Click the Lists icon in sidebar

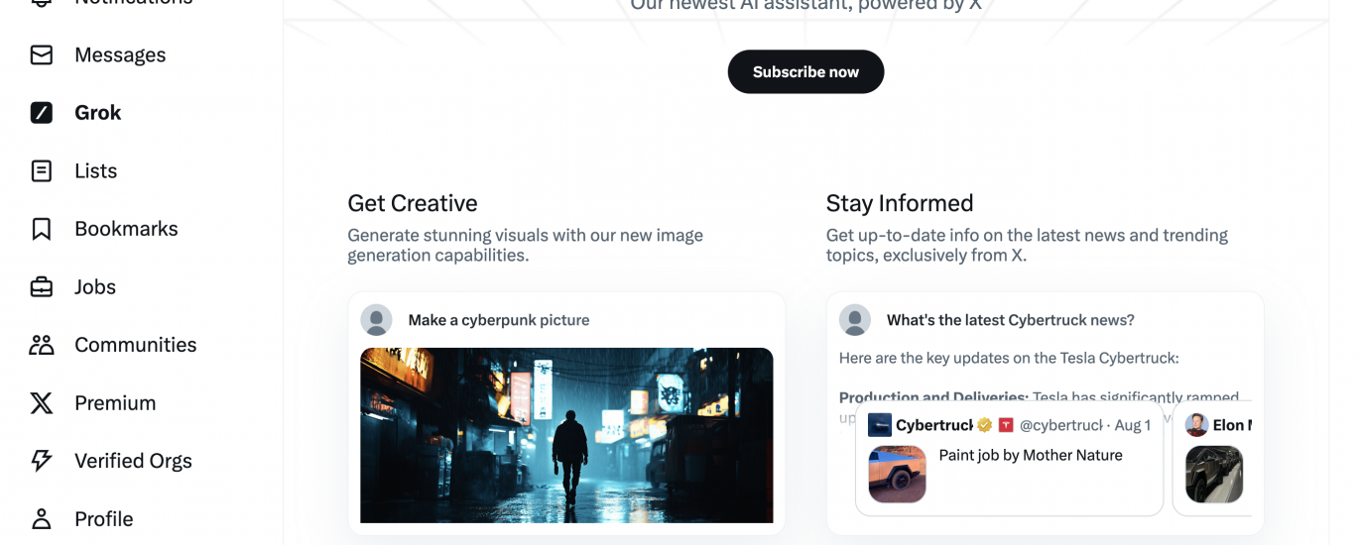pyautogui.click(x=42, y=171)
